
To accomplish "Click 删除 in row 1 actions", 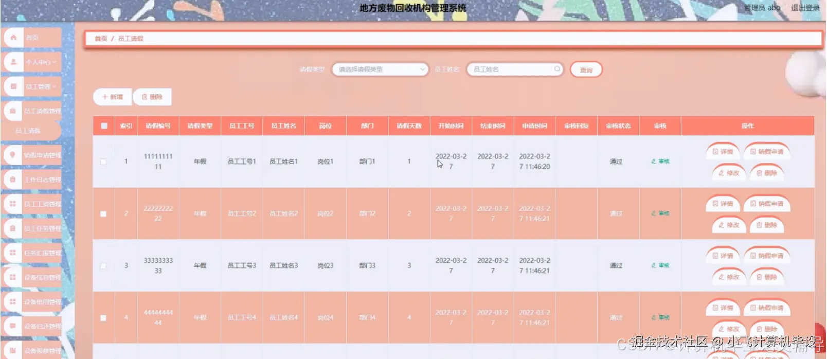I will (767, 173).
